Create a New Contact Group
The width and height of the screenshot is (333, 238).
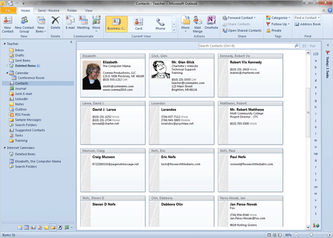24,24
